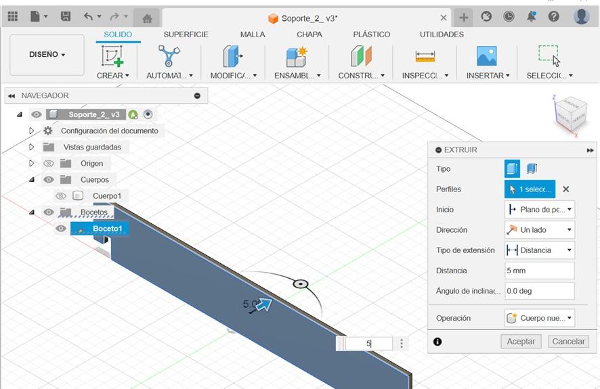Switch to the UTILIDADES tab
Image resolution: width=600 pixels, height=389 pixels.
pos(442,35)
